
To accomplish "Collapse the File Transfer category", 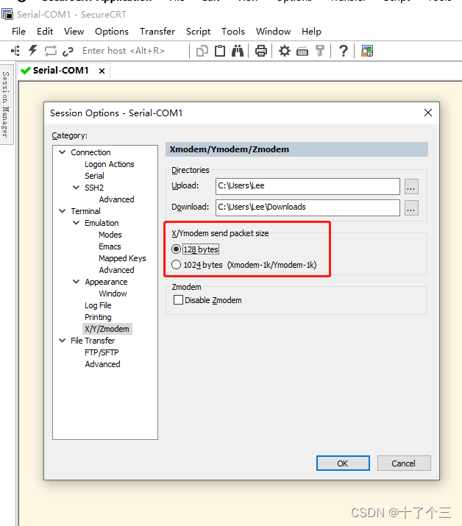I will coord(62,341).
